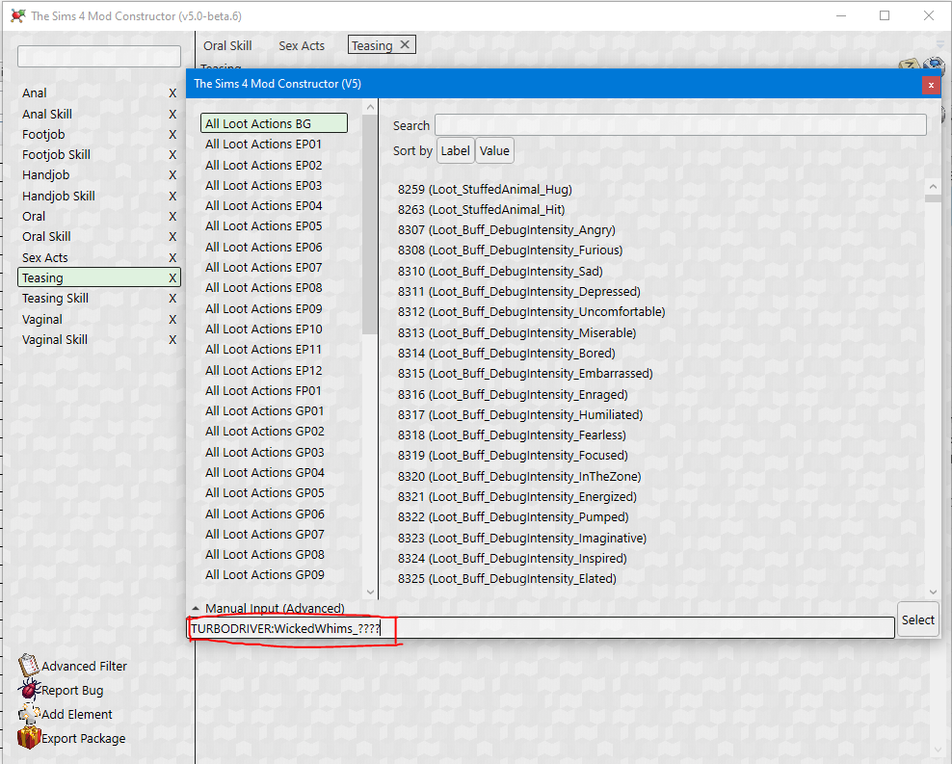Click the category list scroll-down arrow
Viewport: 952px width, 764px height.
coord(370,592)
